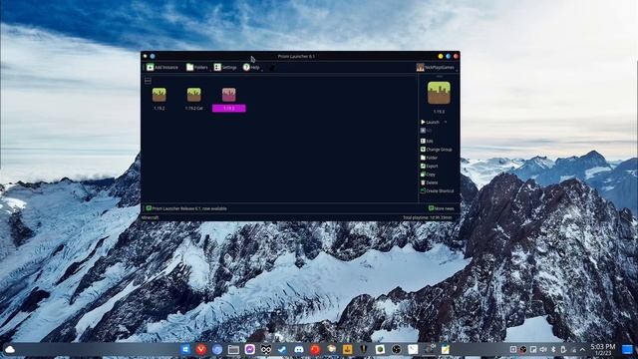Click the large instance icon in side panel
Viewport: 638px width, 359px height.
[x=439, y=93]
